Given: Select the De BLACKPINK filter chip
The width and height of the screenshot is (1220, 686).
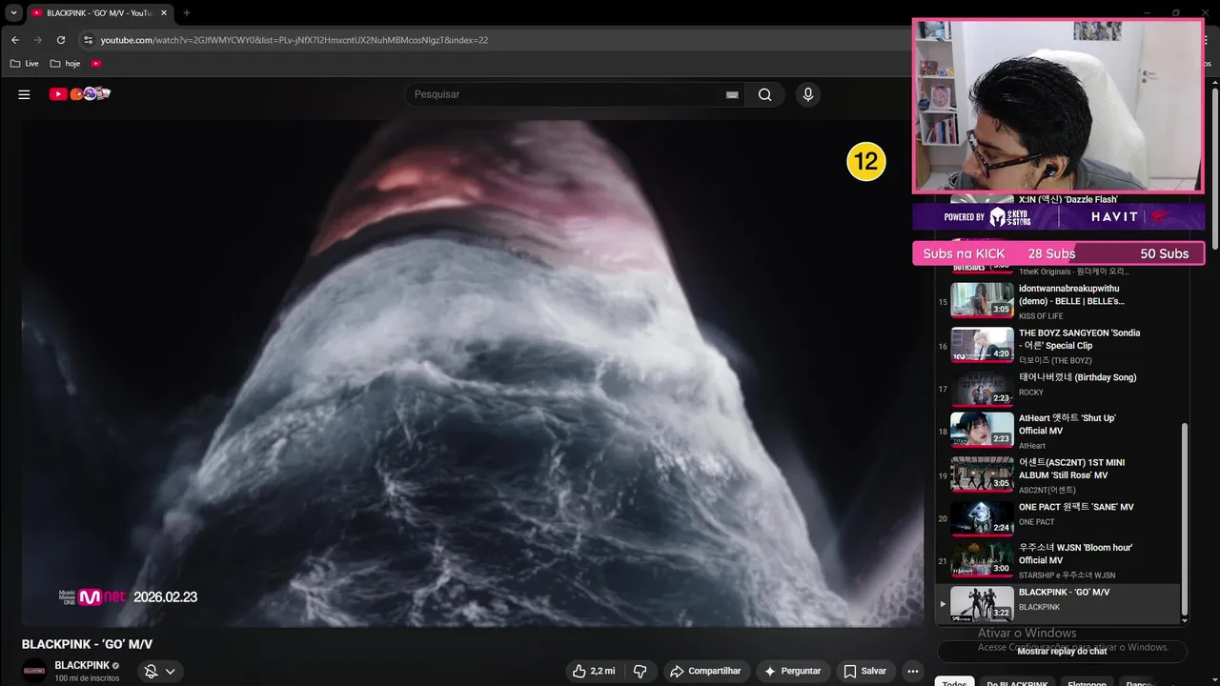Looking at the screenshot, I should pos(1017,683).
